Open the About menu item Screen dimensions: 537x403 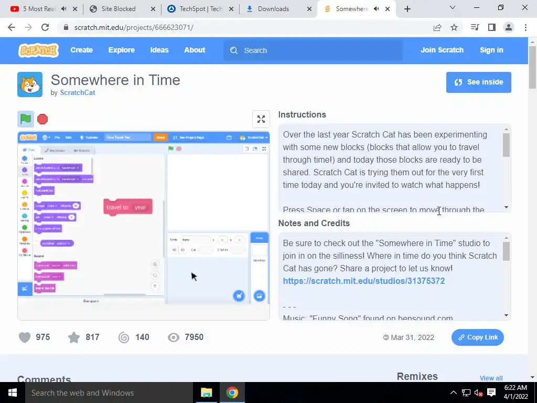[195, 50]
